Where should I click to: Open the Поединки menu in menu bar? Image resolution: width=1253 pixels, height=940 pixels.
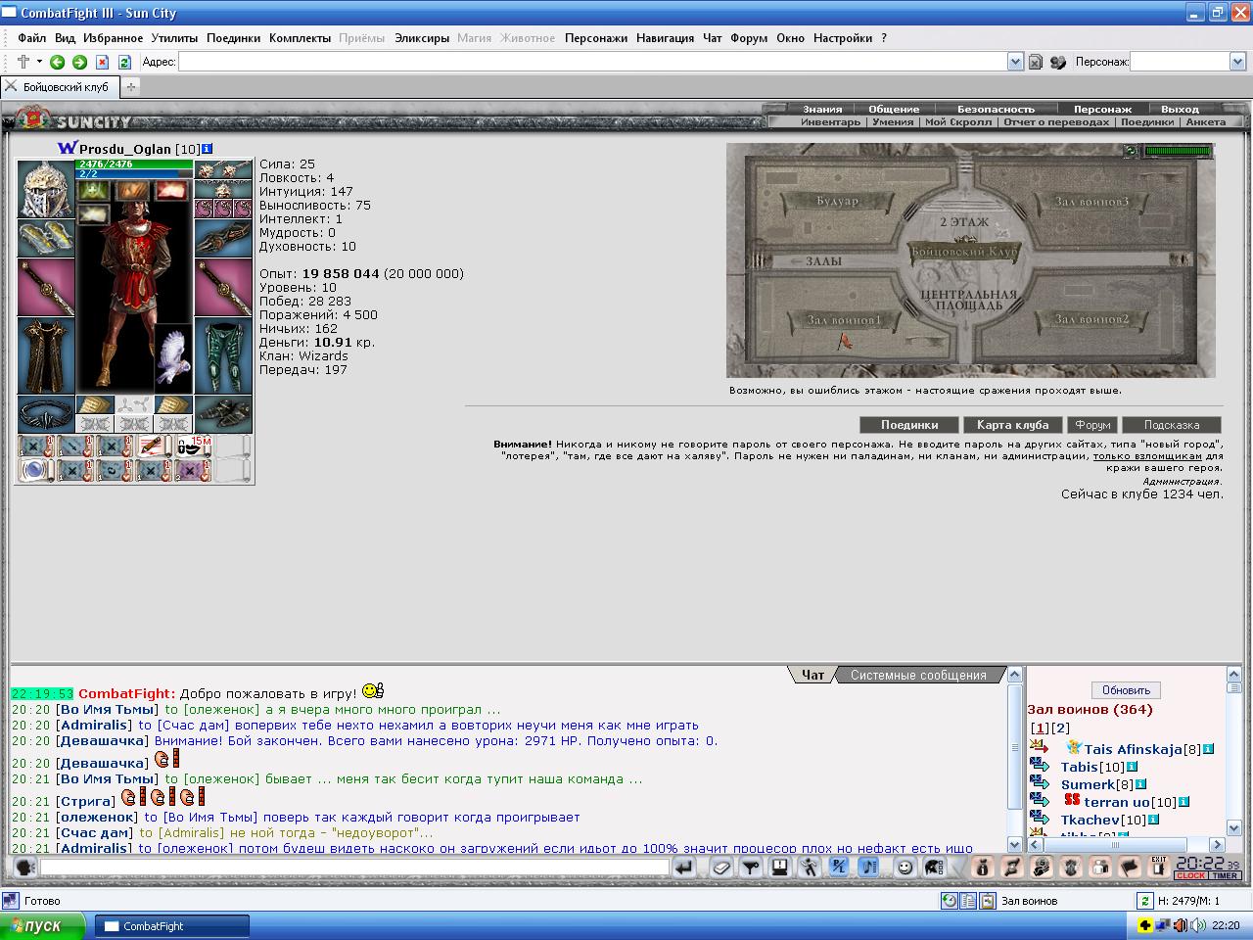point(233,38)
